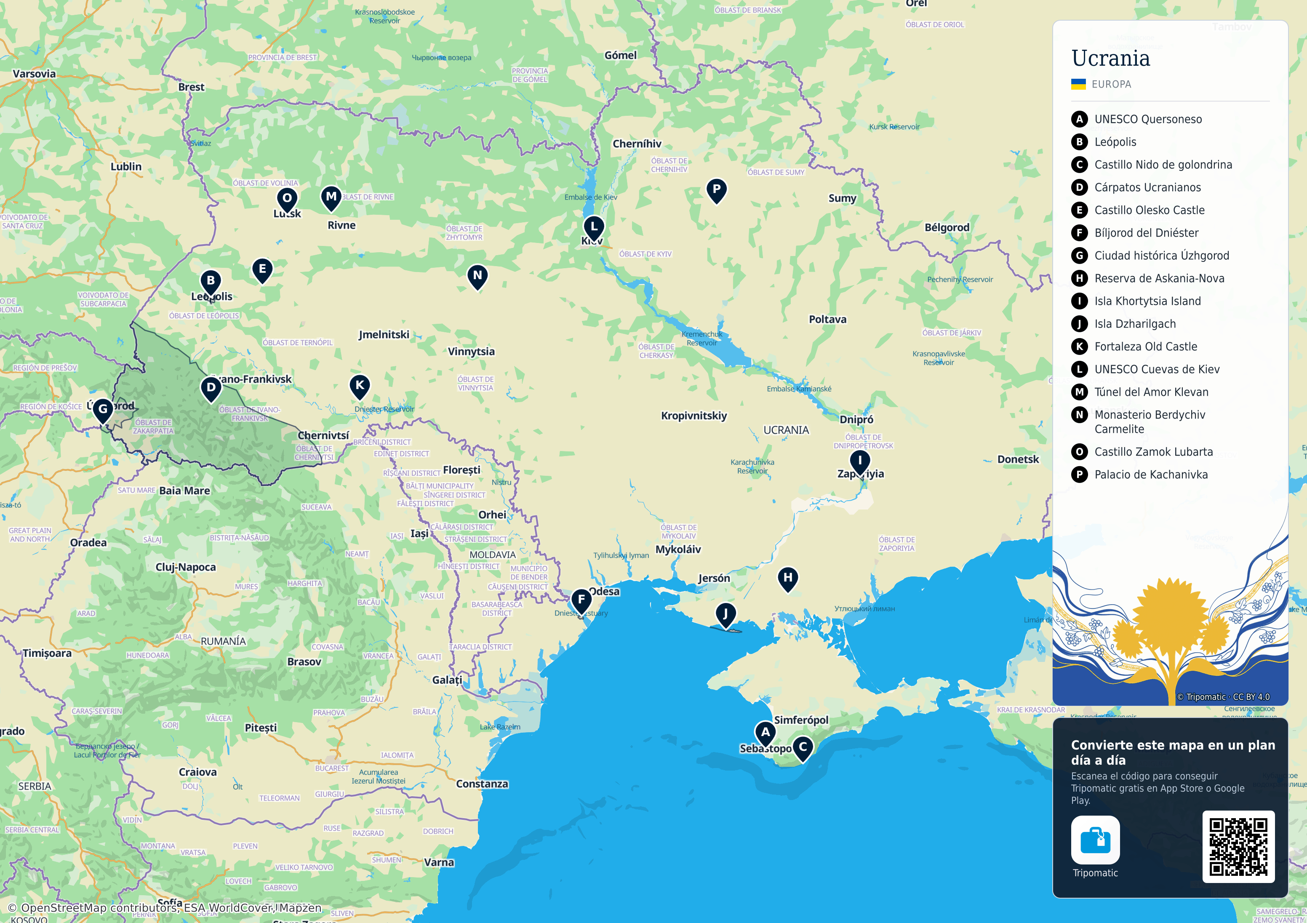Click legend entry Fortaleza Old Castle
Viewport: 1307px width, 923px height.
click(1146, 347)
